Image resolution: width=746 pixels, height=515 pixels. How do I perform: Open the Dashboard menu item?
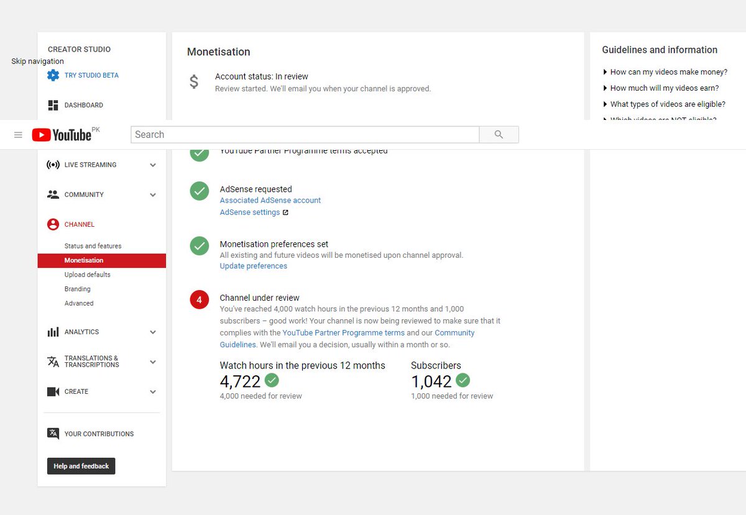(x=84, y=105)
